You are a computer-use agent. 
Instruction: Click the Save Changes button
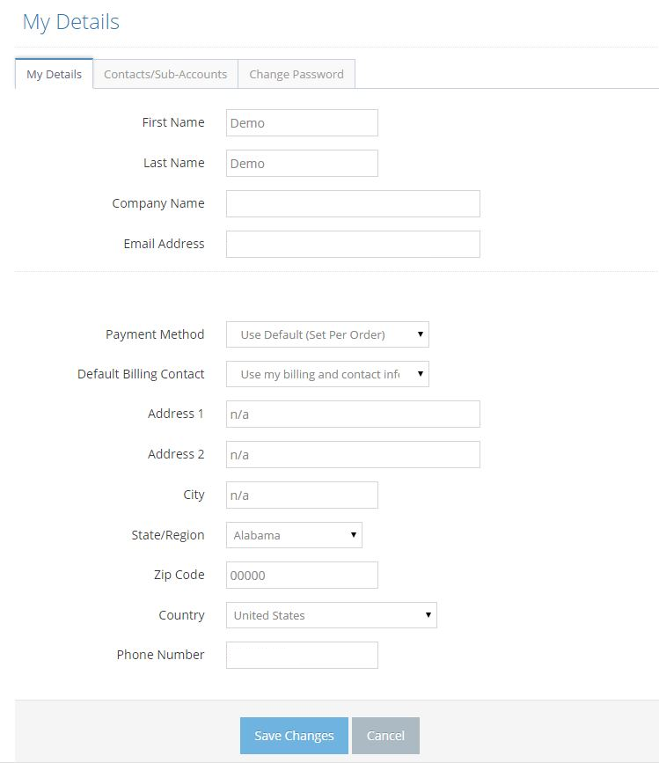[x=293, y=736]
